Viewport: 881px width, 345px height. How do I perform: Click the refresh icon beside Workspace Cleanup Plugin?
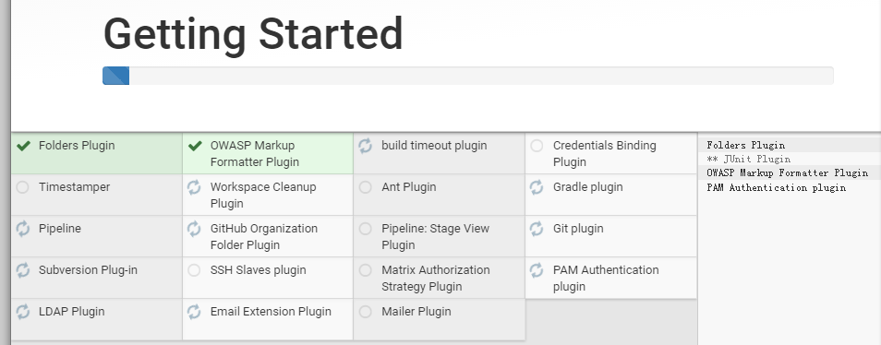click(x=194, y=187)
